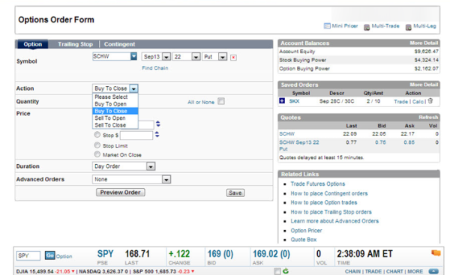Click the 0.85 ask price for SCHW put
Viewport: 450px width, 275px height.
click(409, 142)
